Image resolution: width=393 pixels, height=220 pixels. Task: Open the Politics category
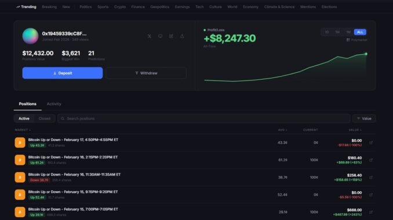point(86,7)
